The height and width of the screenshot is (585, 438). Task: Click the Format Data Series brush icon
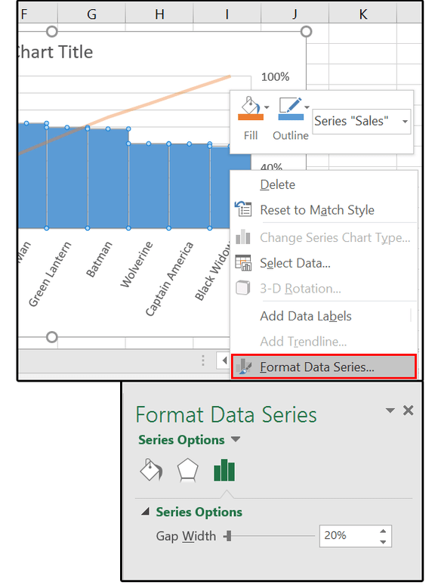pos(243,367)
